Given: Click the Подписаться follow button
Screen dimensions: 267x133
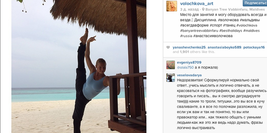Looking at the screenshot, I should [255, 3].
